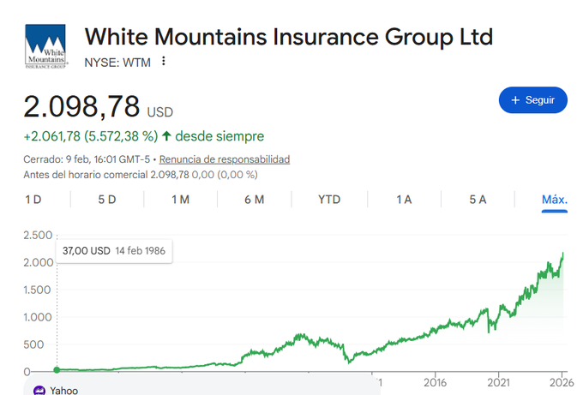
Task: Select the Máx. time range tab
Action: click(x=555, y=200)
